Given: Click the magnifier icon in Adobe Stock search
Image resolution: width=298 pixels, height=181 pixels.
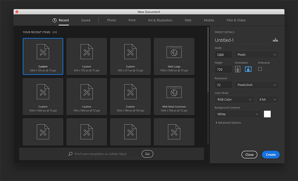Looking at the screenshot, I should click(70, 154).
